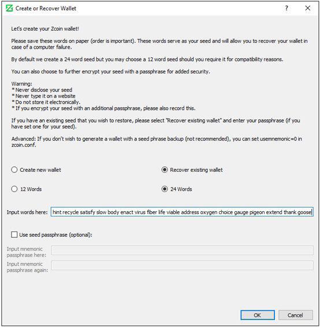Select the Recover existing wallet option
Image resolution: width=320 pixels, height=327 pixels.
tap(192, 170)
